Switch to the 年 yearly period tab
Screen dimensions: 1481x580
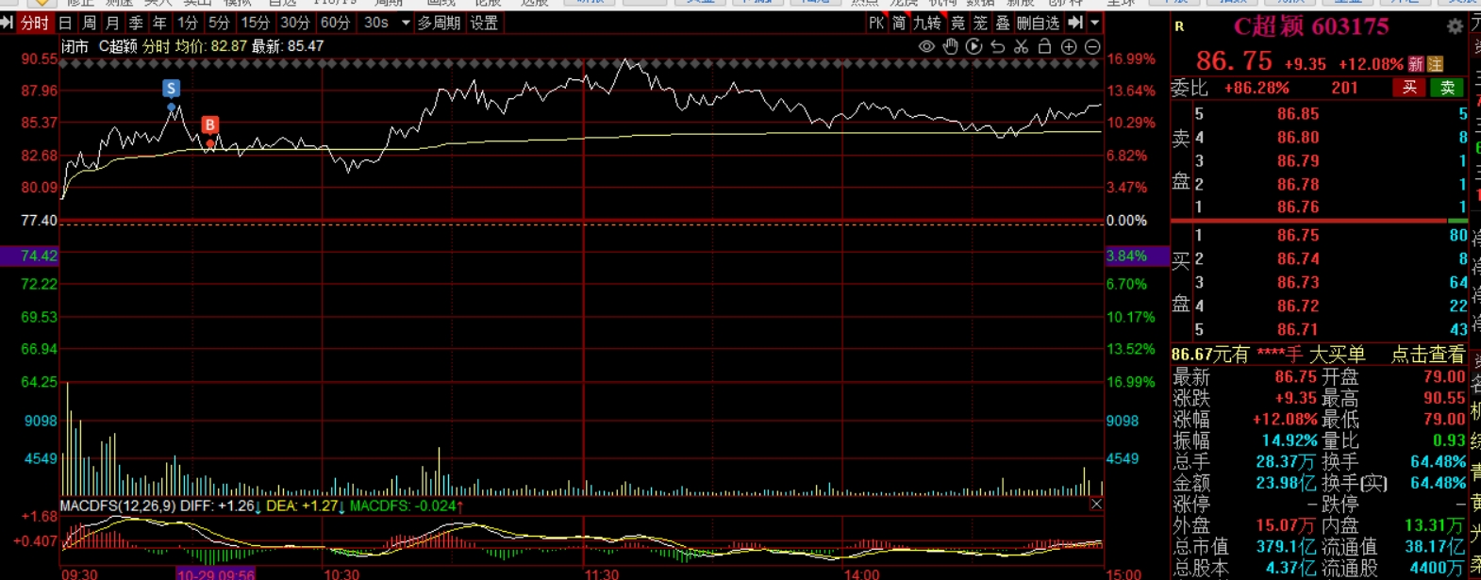pyautogui.click(x=159, y=23)
